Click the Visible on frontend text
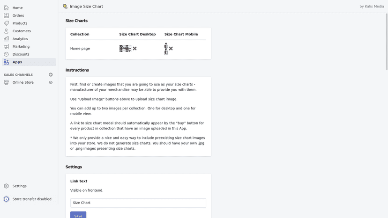The width and height of the screenshot is (388, 218). coord(87,190)
